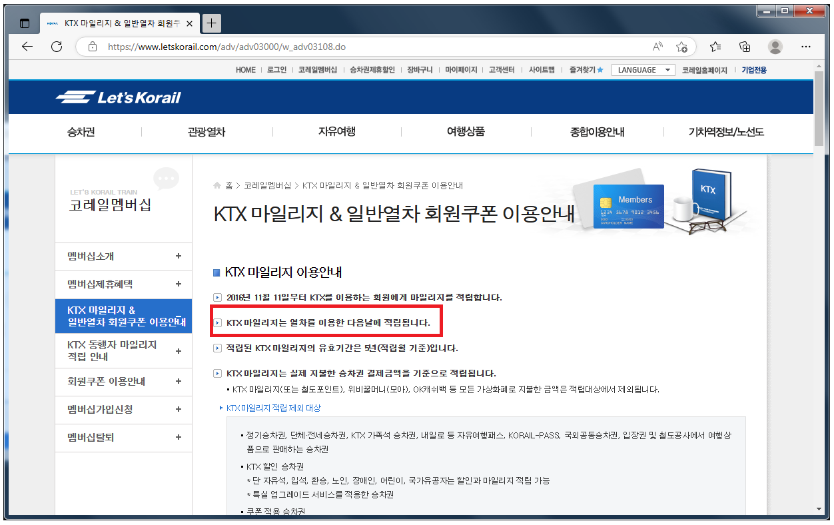Viewport: 834px width, 525px height.
Task: Select KTX 마일리지 & 일반열차 회원쿠폰 sidebar item
Action: 123,316
